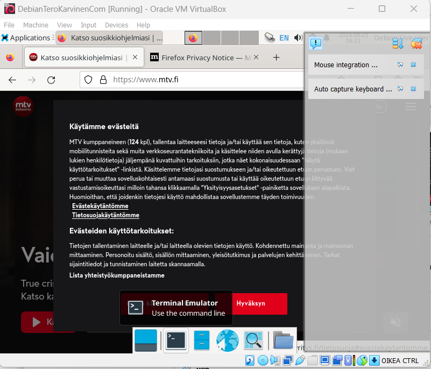Dismiss the Mouse integration notification
This screenshot has height=369, width=431.
click(413, 65)
